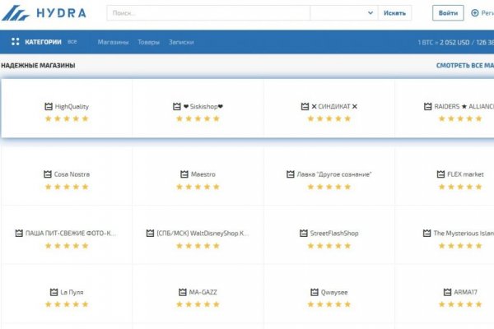Image resolution: width=494 pixels, height=329 pixels.
Task: Open the Товары tab
Action: click(x=149, y=41)
